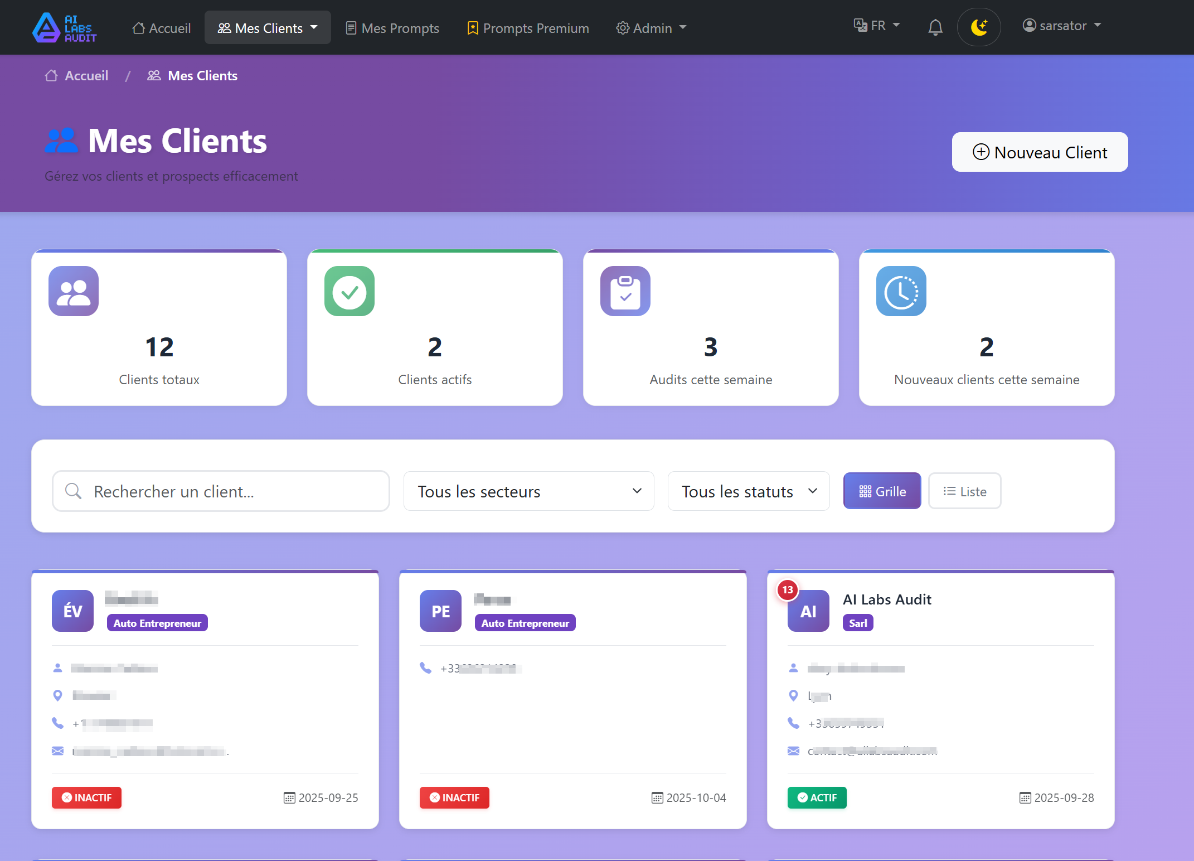Click the Nouveau Client button
Viewport: 1194px width, 861px height.
1039,152
